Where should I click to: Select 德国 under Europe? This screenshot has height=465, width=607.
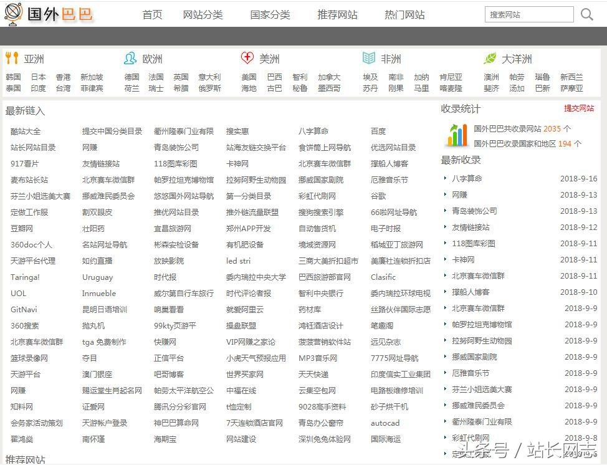point(131,77)
